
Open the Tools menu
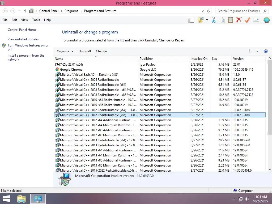pos(36,20)
